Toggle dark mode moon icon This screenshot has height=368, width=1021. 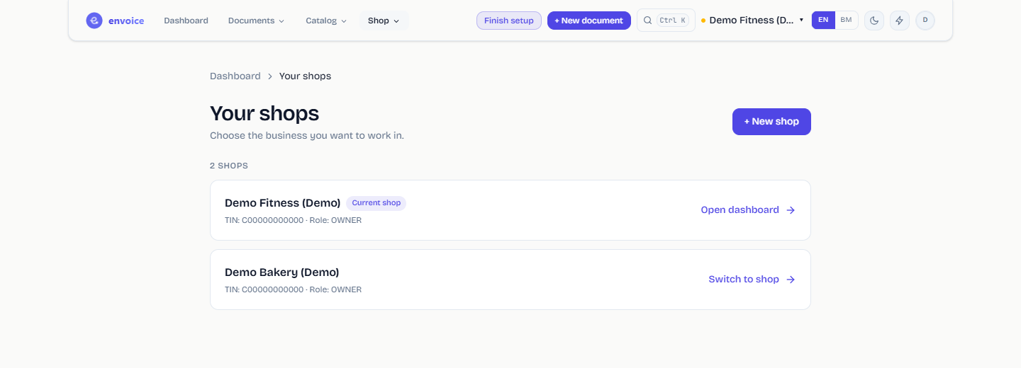874,21
